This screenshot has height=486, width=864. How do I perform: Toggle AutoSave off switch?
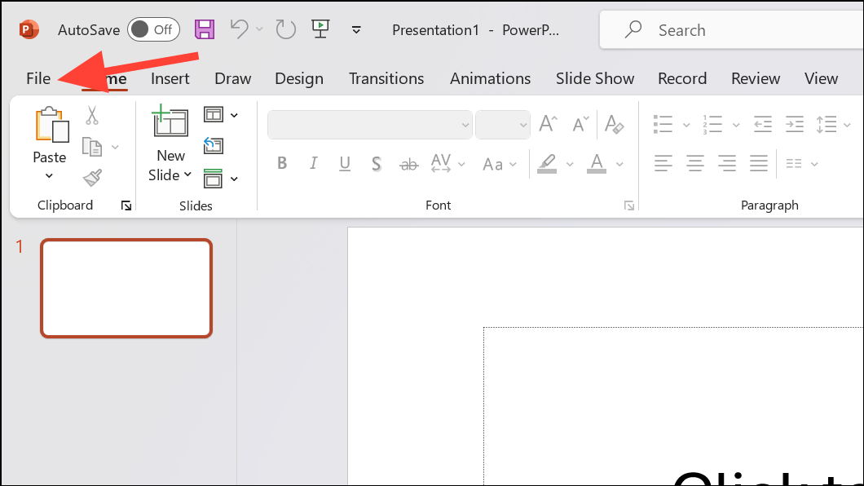click(x=153, y=29)
